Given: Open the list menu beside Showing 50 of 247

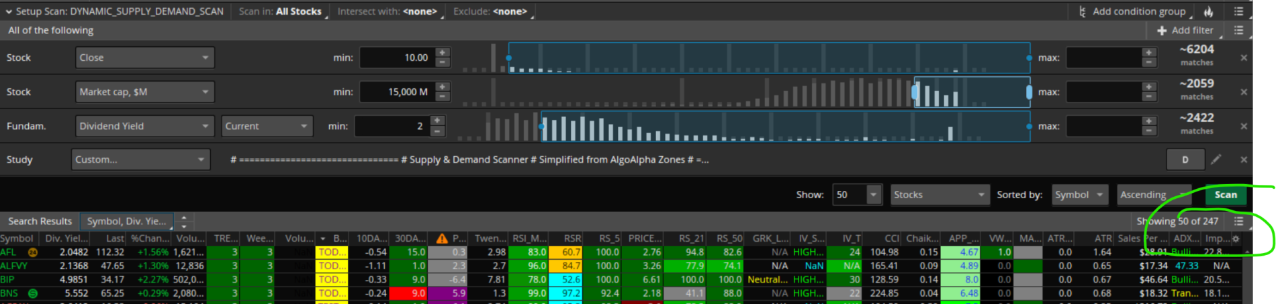Looking at the screenshot, I should pyautogui.click(x=1239, y=221).
